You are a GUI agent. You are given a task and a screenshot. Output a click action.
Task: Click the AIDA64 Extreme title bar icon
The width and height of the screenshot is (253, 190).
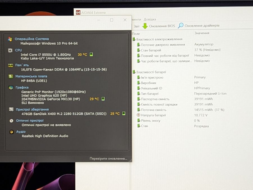[78, 12]
